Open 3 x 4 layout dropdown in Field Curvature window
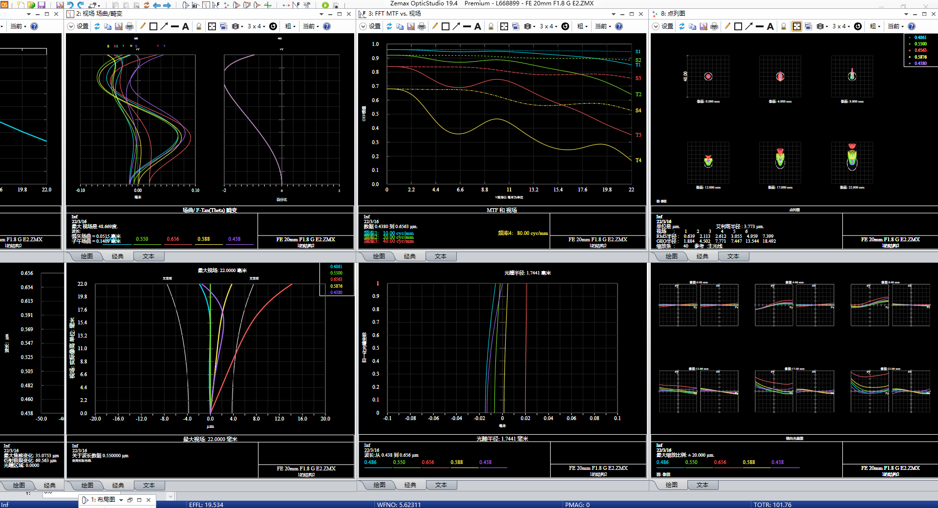 click(256, 26)
